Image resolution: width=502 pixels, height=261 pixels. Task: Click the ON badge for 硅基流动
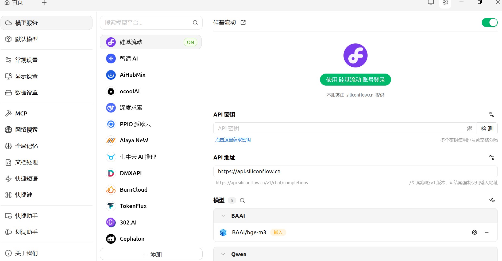point(190,42)
